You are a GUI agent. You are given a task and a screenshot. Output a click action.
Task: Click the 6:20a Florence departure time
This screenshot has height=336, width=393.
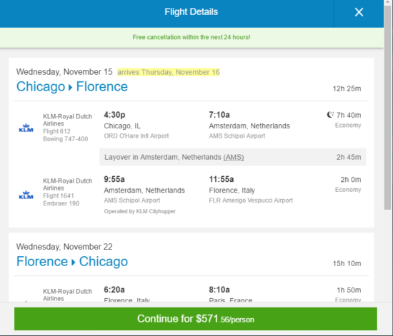pyautogui.click(x=114, y=290)
